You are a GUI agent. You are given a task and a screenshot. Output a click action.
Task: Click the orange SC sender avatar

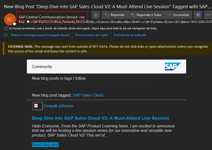coord(10,19)
